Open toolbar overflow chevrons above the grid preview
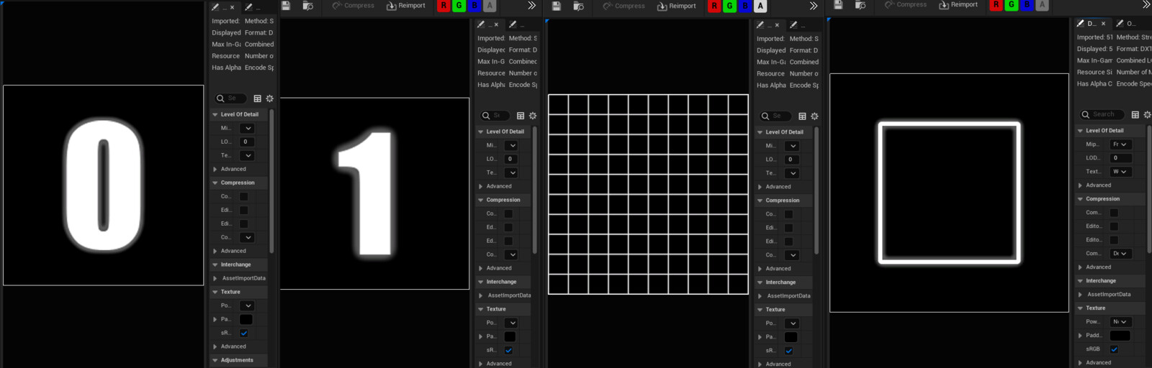1152x368 pixels. pos(813,6)
